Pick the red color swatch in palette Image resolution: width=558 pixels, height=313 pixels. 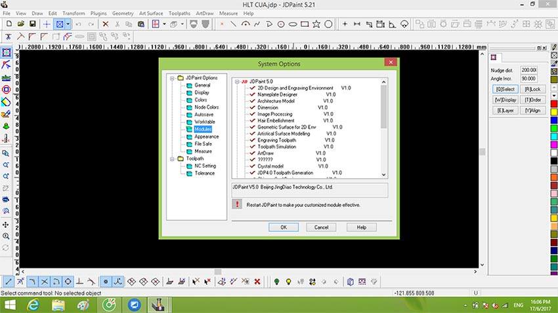coord(554,104)
